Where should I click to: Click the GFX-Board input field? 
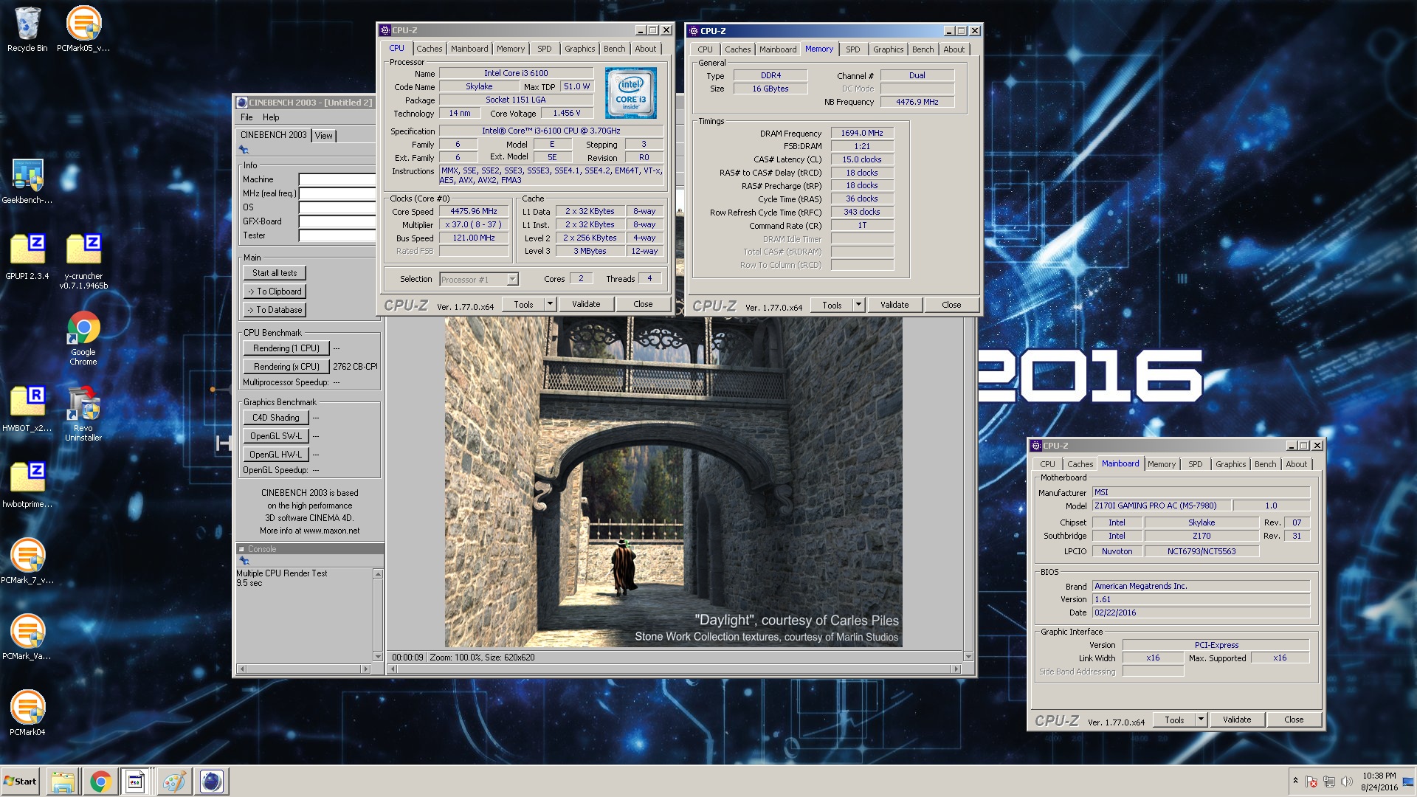337,221
